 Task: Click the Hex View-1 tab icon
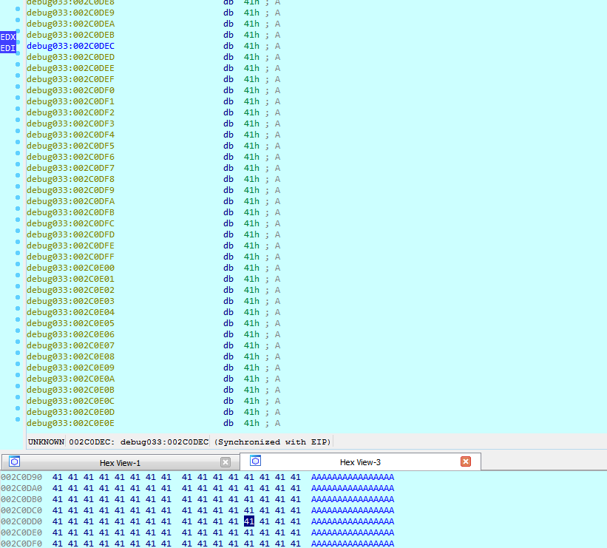(14, 462)
